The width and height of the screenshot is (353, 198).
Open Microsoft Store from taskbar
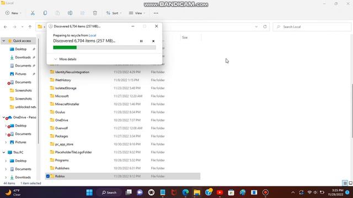tap(231, 193)
